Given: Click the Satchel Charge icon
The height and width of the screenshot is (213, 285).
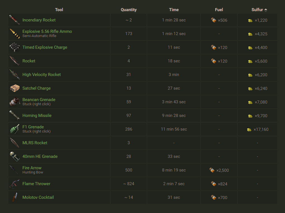Looking at the screenshot, I should pyautogui.click(x=14, y=88).
